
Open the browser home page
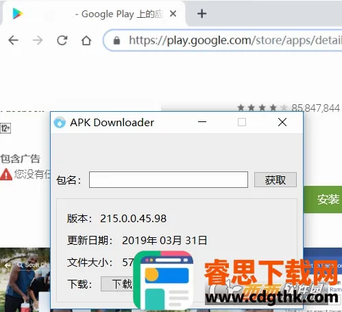point(86,40)
